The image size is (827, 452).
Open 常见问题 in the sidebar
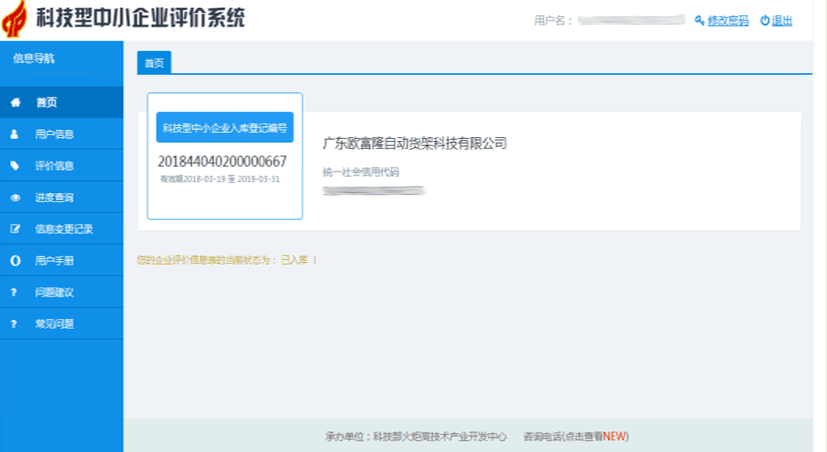click(62, 323)
